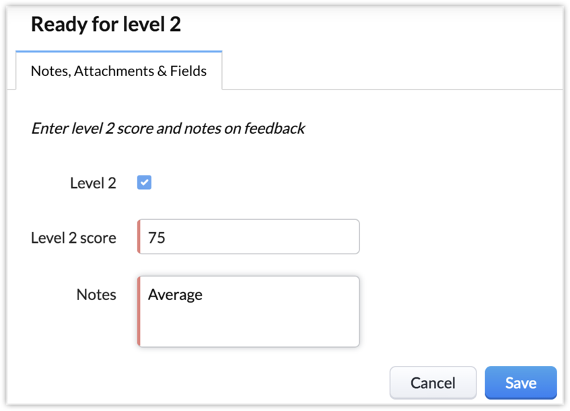This screenshot has height=411, width=570.
Task: Click the "Ready for level 2" dialog title
Action: coord(106,25)
